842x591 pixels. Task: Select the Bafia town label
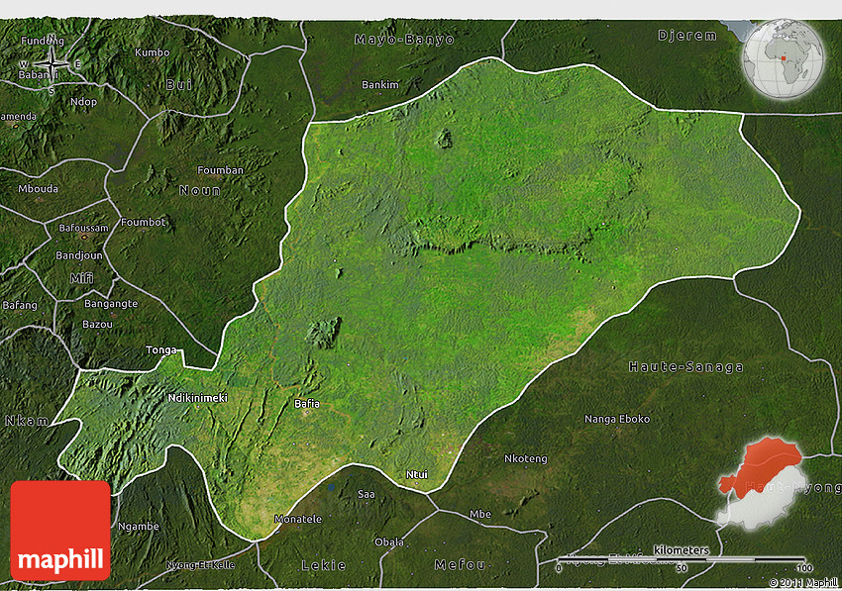coord(307,403)
